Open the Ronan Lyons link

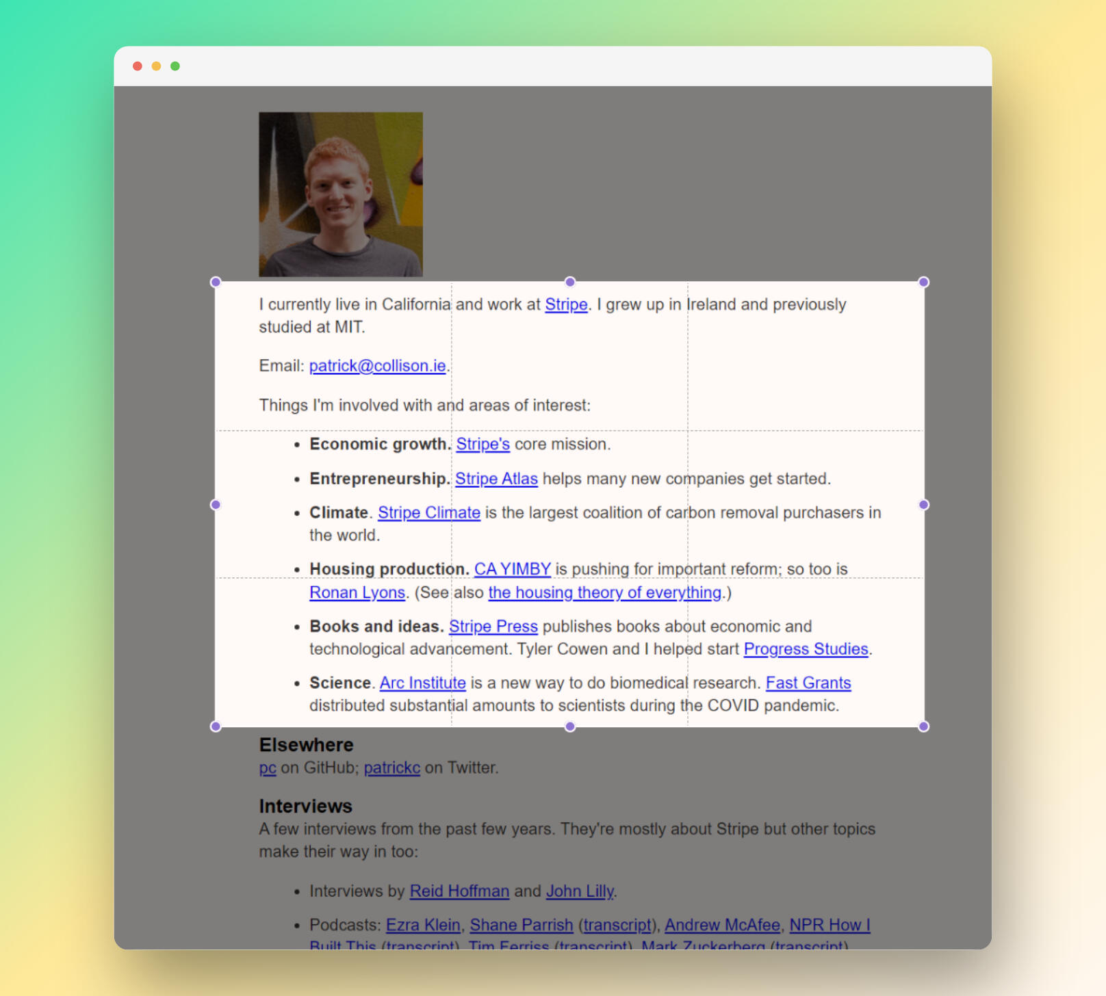[x=357, y=592]
